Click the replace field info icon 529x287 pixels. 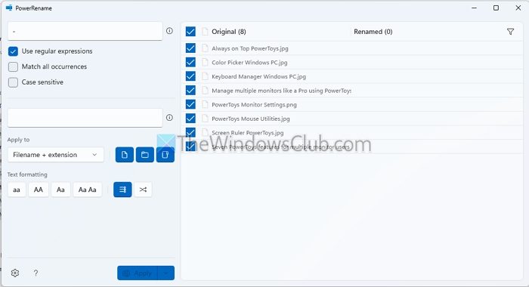click(169, 117)
